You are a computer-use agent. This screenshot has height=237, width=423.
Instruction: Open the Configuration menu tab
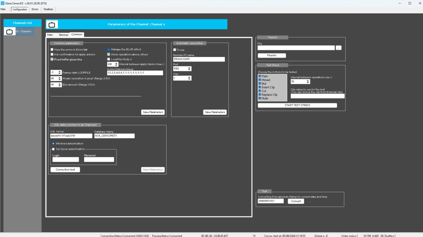20,9
